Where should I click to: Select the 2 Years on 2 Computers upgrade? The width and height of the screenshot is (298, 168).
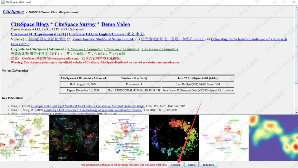click(160, 49)
